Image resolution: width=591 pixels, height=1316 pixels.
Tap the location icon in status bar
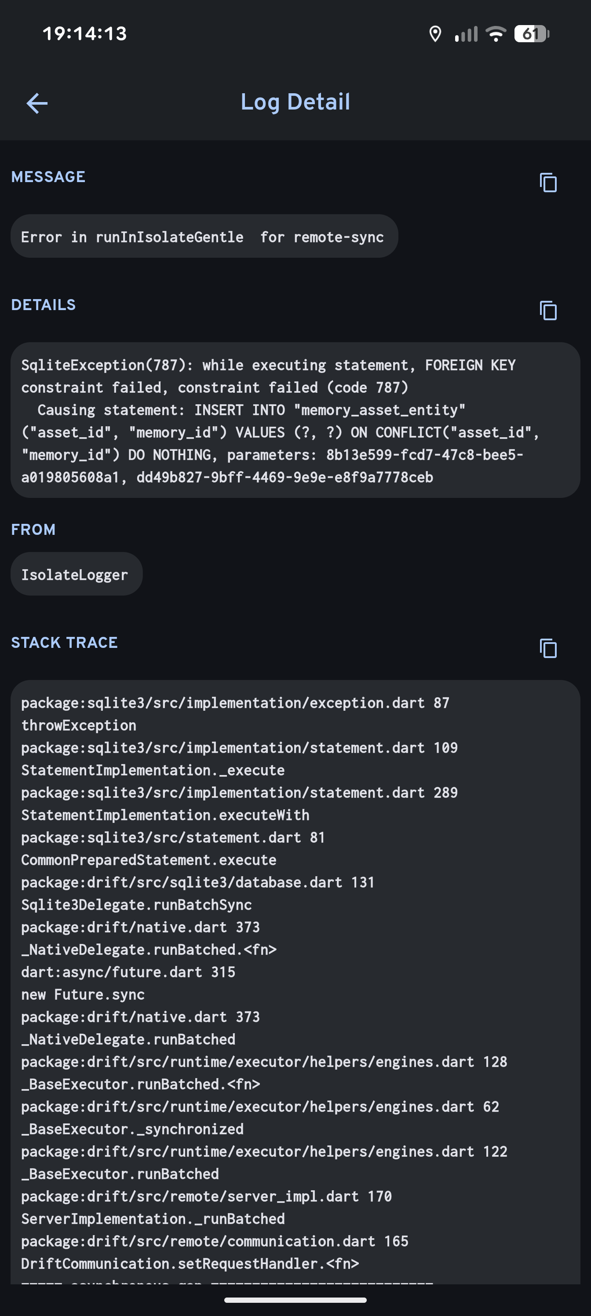click(x=435, y=34)
